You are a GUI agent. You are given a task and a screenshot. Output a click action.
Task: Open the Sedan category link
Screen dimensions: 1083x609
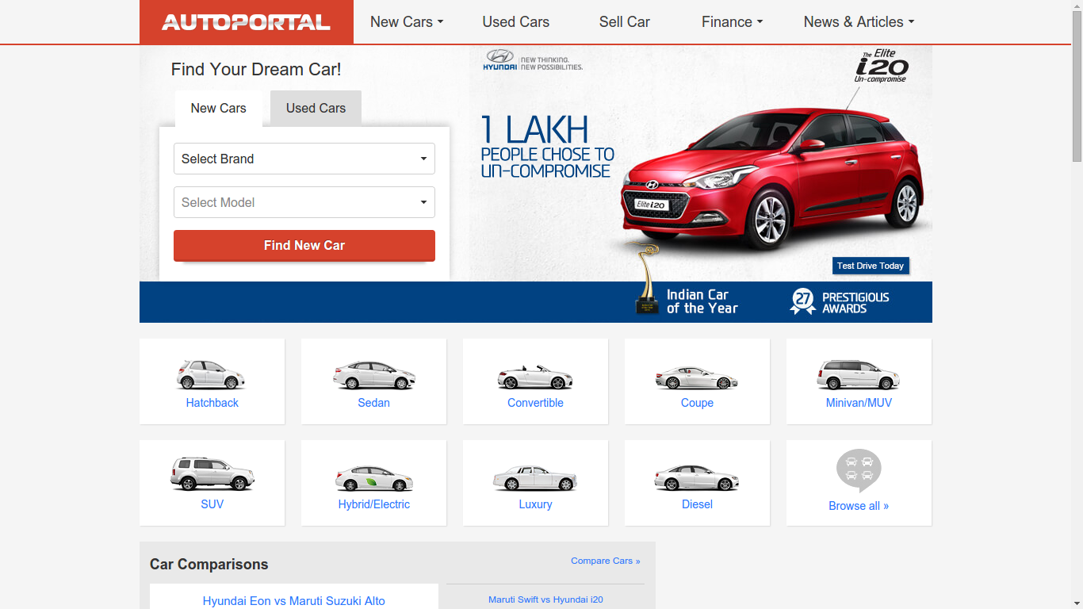point(374,403)
